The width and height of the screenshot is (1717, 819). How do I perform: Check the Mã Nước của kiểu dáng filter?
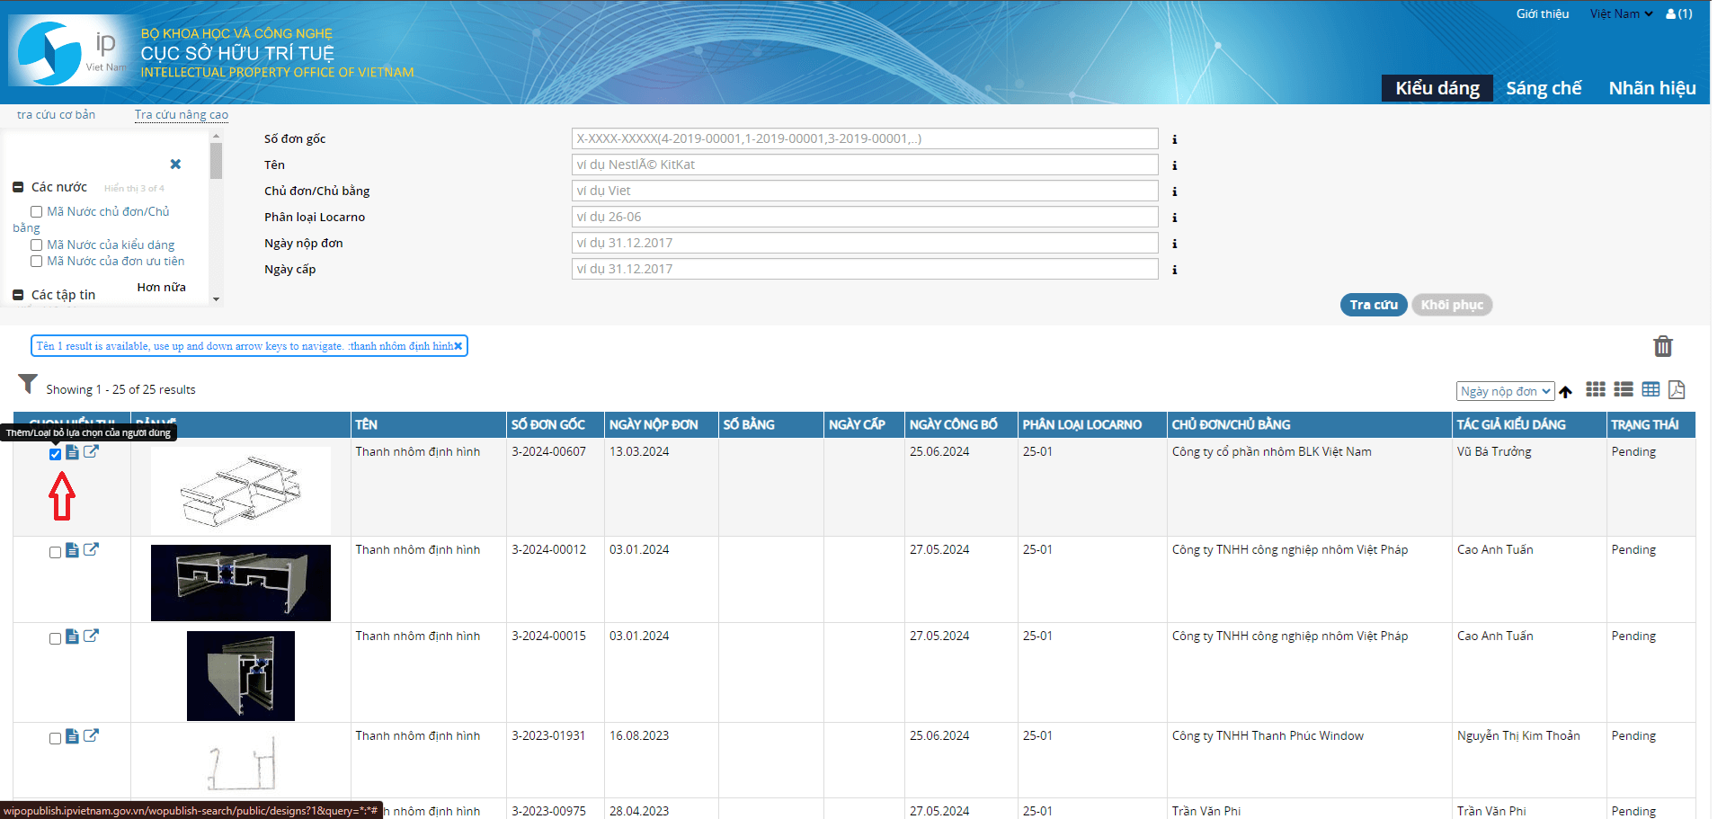[37, 245]
